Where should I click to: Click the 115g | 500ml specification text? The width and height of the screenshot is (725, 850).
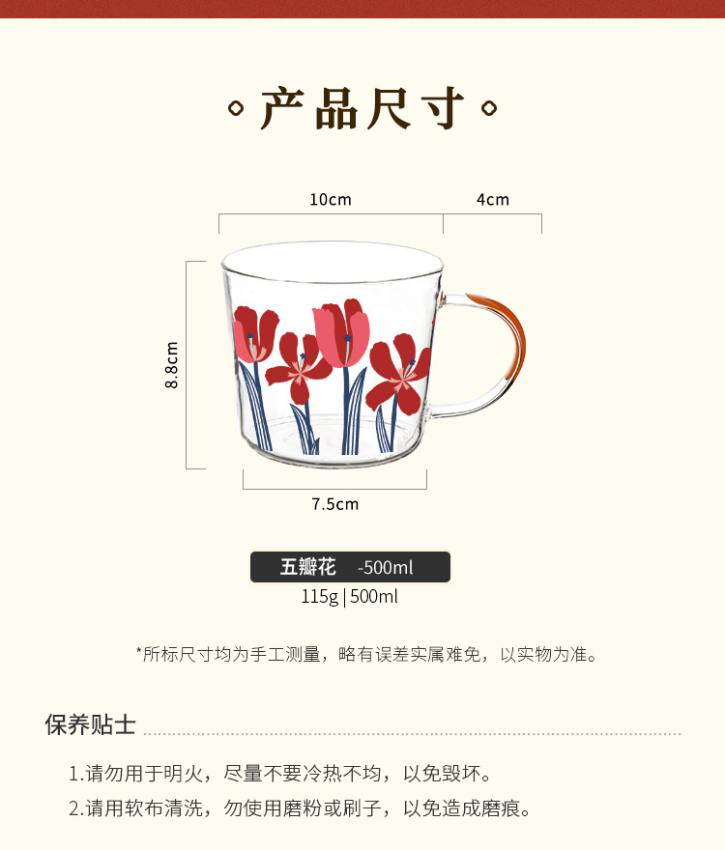tap(350, 597)
